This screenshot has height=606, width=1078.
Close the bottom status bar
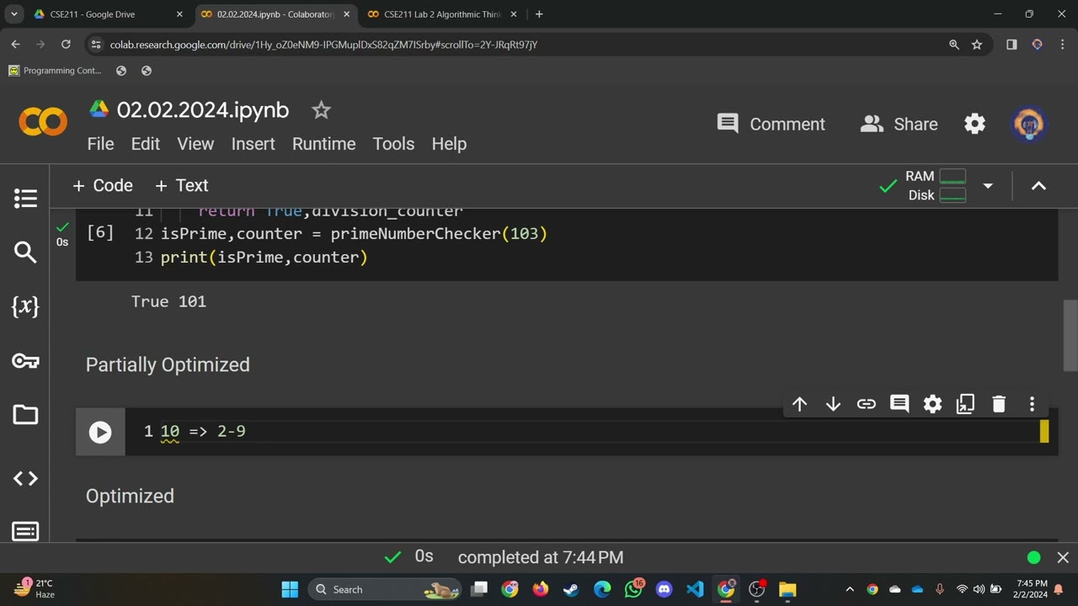pyautogui.click(x=1063, y=557)
